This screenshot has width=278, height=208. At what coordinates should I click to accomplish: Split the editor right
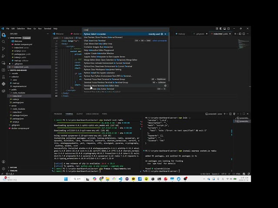(244, 34)
